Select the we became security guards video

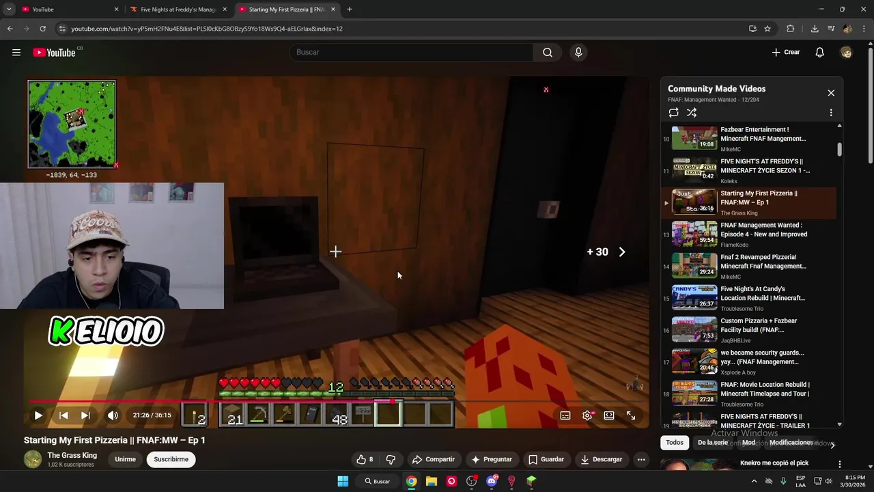(x=749, y=362)
